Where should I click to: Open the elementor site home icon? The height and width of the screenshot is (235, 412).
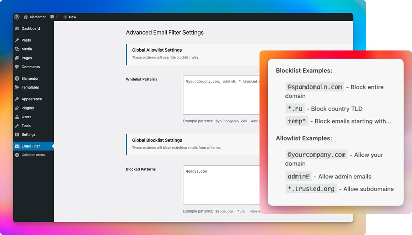click(x=26, y=17)
